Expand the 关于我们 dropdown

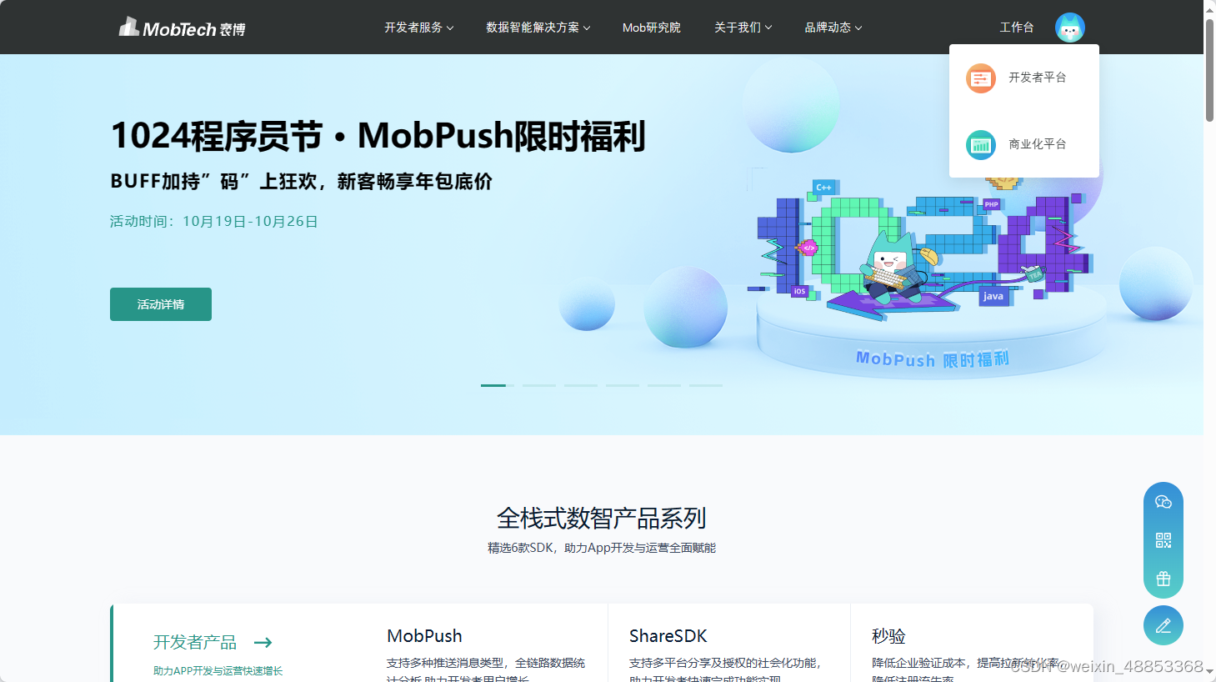pos(743,28)
